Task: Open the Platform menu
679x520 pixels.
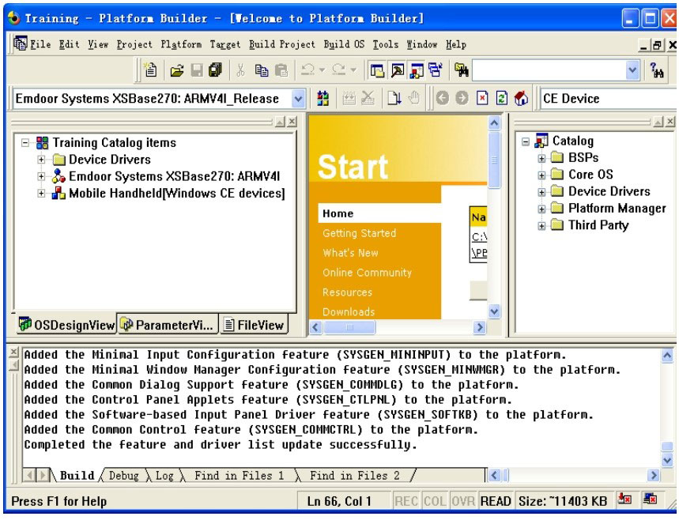Action: click(x=181, y=44)
